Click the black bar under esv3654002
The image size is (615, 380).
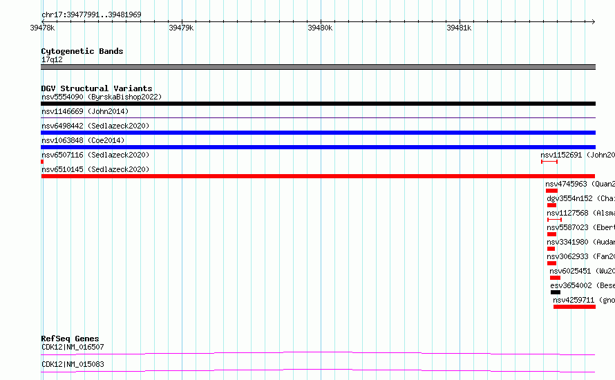coord(556,292)
